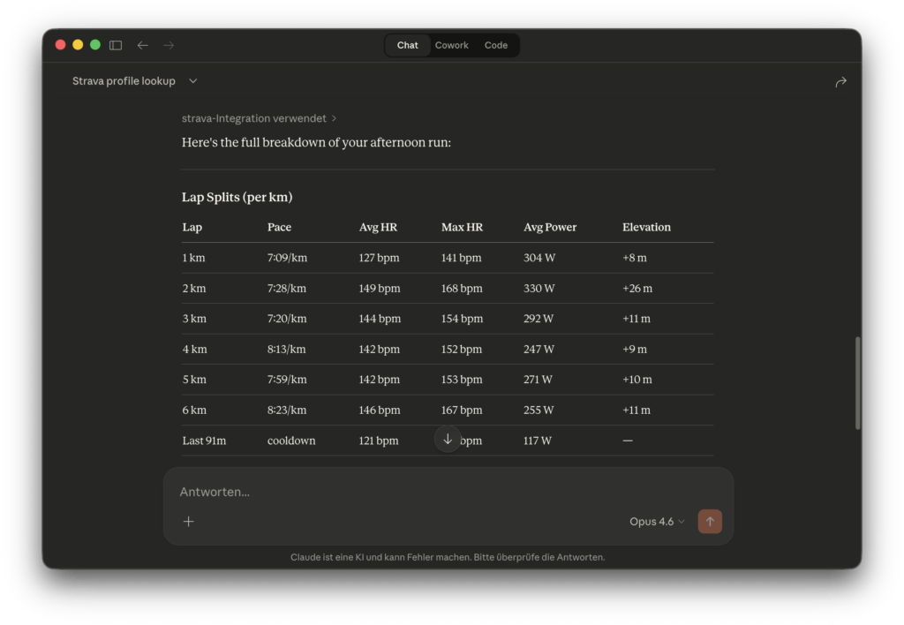Image resolution: width=904 pixels, height=625 pixels.
Task: Select the Last 91m lap cell
Action: coord(204,441)
